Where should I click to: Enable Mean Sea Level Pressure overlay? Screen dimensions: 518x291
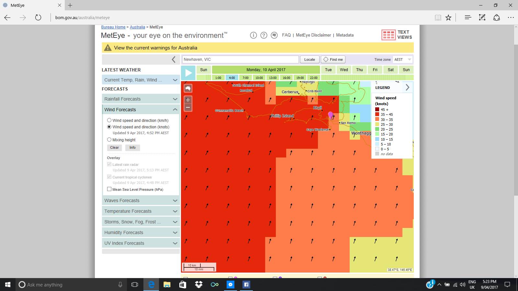pos(109,189)
